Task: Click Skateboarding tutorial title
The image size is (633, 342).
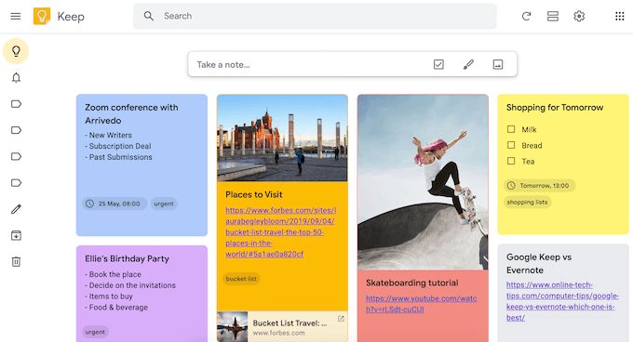Action: click(x=412, y=283)
